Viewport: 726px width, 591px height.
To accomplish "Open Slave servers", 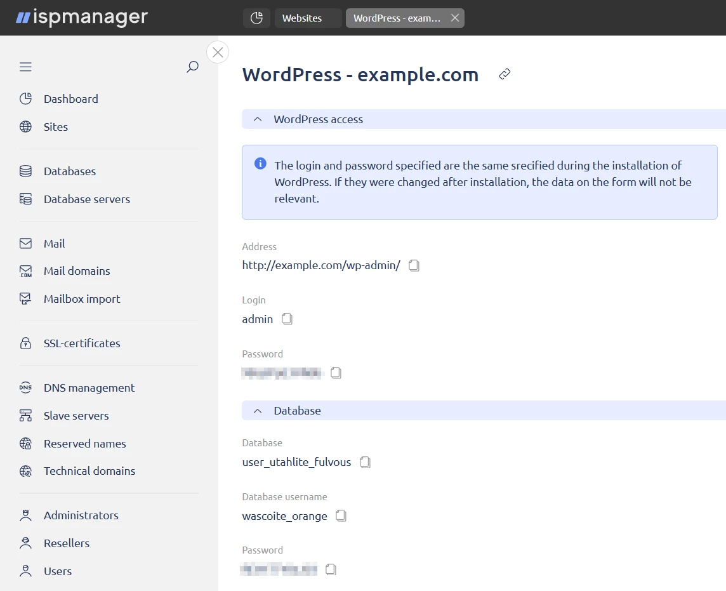I will [76, 415].
